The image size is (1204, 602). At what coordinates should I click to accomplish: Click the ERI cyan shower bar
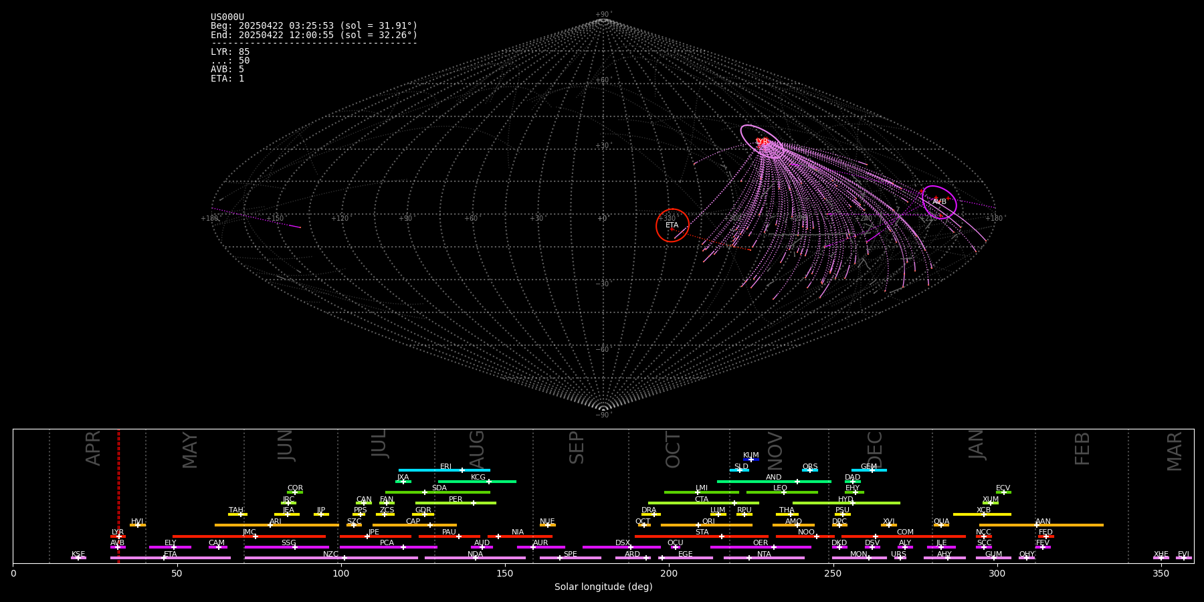tap(444, 470)
